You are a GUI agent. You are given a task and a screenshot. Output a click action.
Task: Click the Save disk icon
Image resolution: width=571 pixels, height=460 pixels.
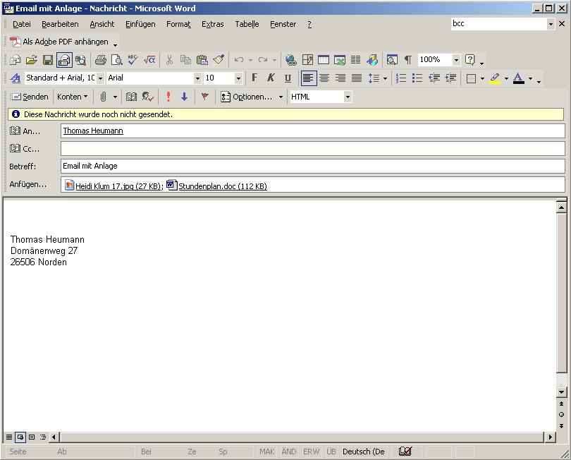[48, 60]
